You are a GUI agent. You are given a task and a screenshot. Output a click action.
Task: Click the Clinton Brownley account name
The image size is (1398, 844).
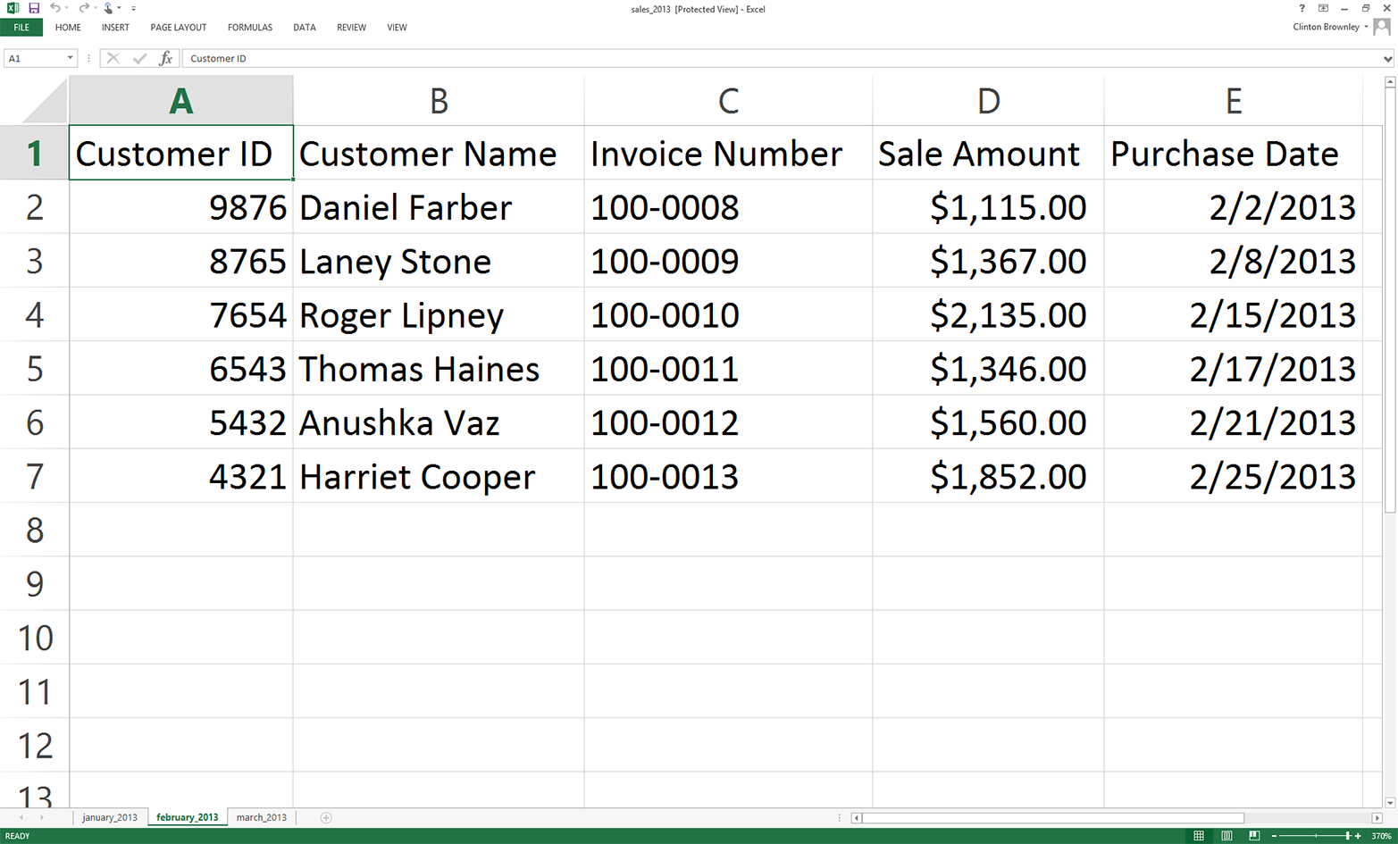click(1326, 27)
